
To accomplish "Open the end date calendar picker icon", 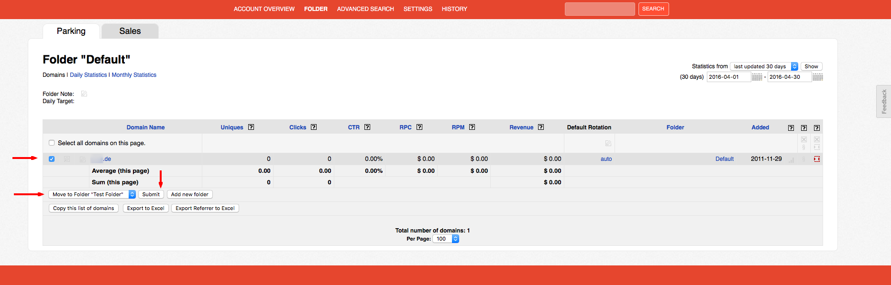I will (x=817, y=77).
